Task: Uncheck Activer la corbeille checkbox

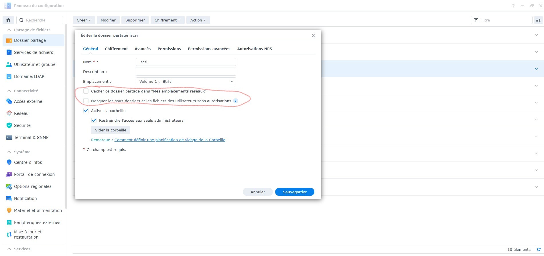Action: pos(86,111)
